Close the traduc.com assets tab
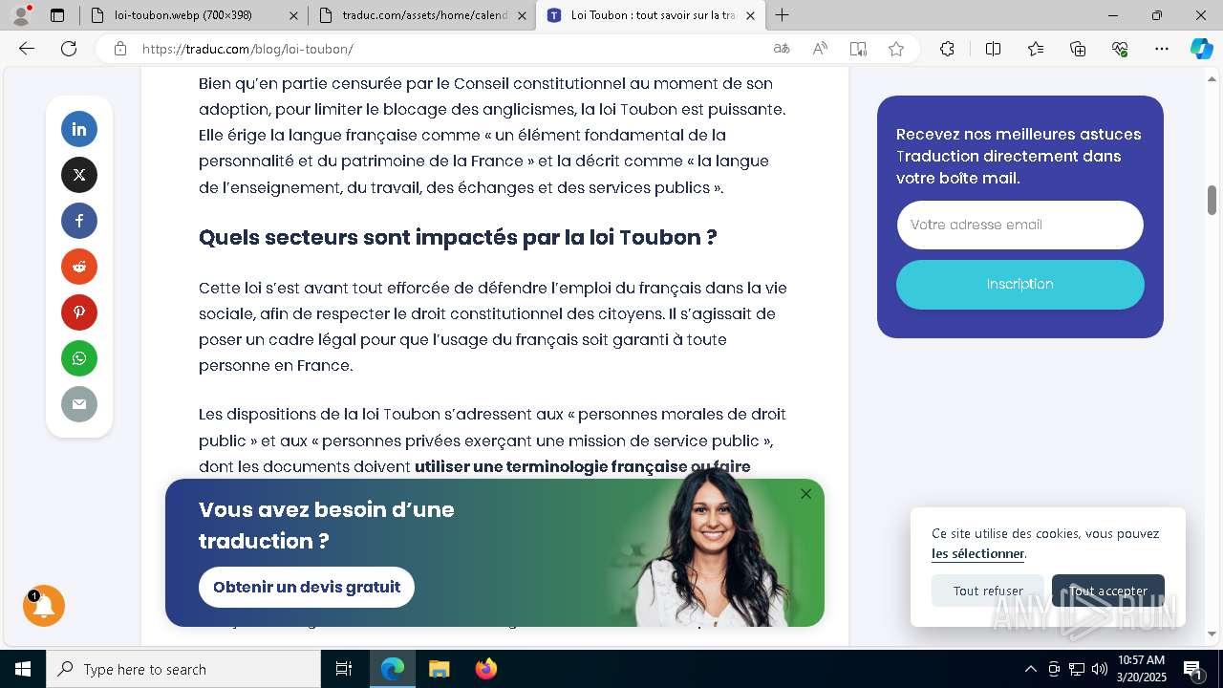1223x688 pixels. (522, 15)
